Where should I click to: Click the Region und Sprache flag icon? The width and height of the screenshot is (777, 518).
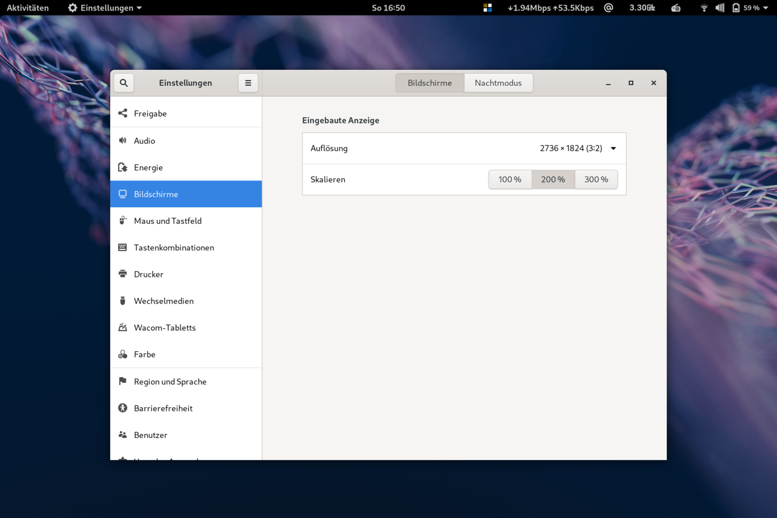pos(123,381)
